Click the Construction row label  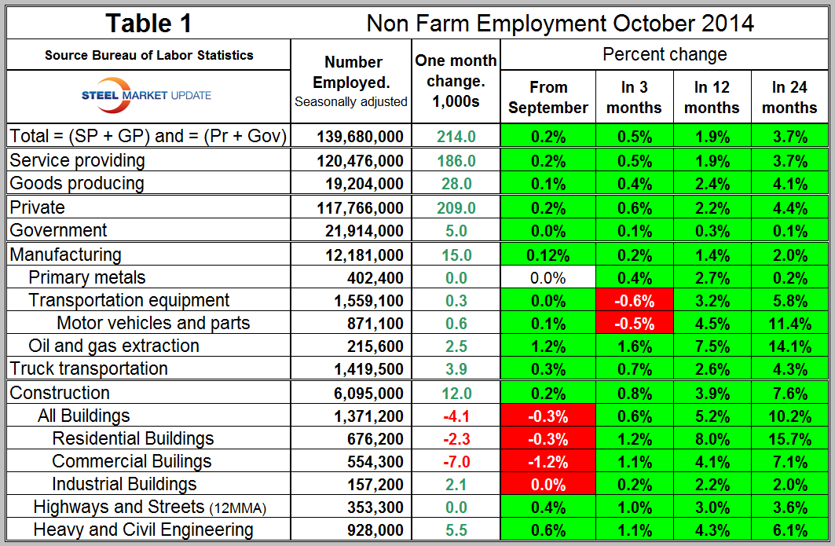pyautogui.click(x=60, y=393)
